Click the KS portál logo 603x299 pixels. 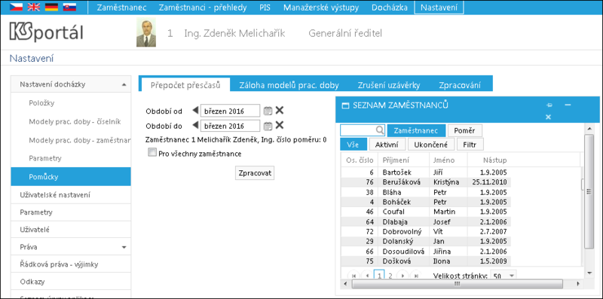tap(46, 32)
